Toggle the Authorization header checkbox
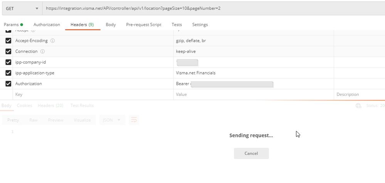This screenshot has width=385, height=183. (8, 84)
